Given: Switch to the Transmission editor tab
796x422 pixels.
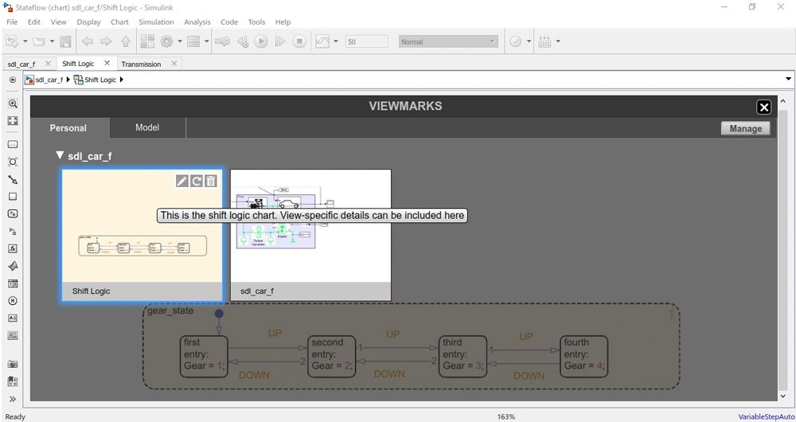Looking at the screenshot, I should click(141, 64).
